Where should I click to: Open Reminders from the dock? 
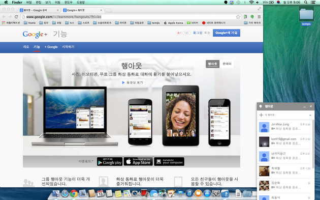(x=109, y=193)
